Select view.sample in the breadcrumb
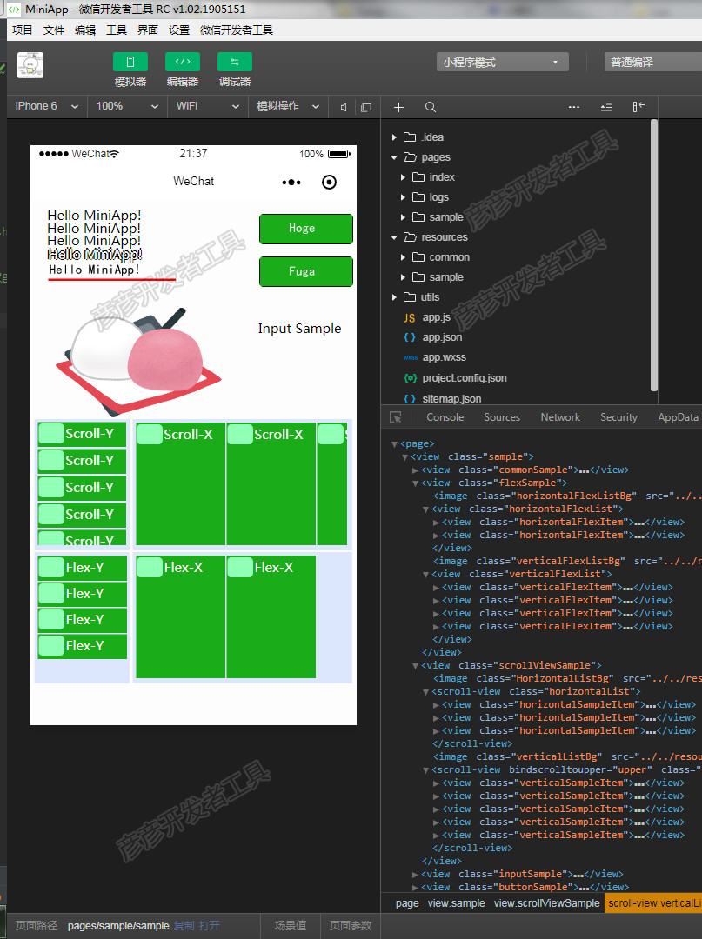702x939 pixels. (x=457, y=903)
